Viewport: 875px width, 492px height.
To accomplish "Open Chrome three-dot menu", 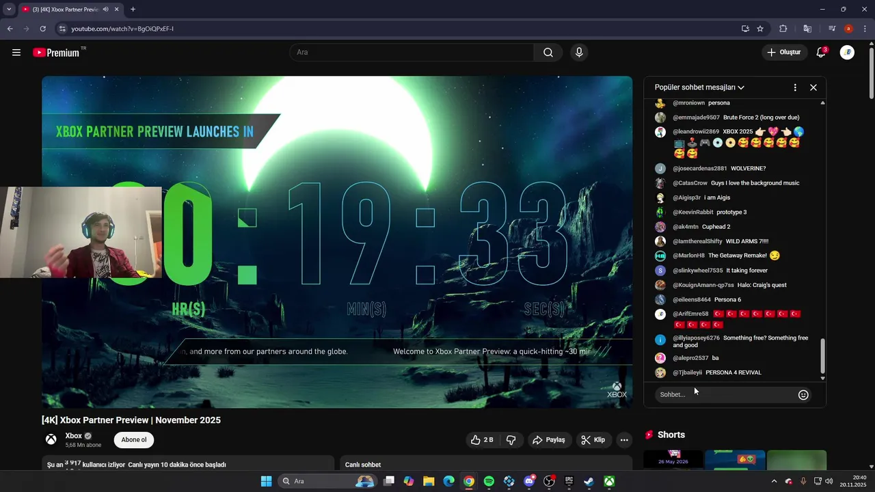I will 864,29.
